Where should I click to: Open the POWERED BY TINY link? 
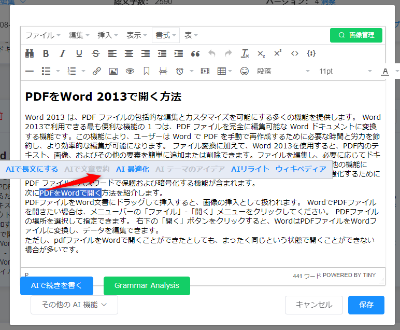(349, 275)
